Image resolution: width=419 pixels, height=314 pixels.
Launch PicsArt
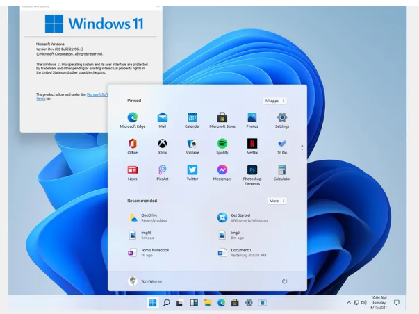[163, 173]
